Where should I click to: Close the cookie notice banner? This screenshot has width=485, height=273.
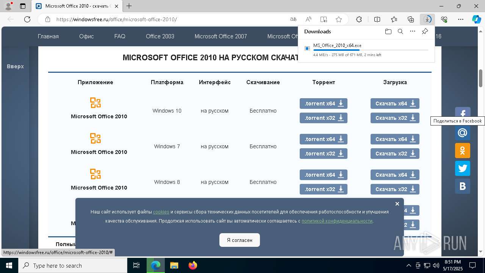[397, 204]
